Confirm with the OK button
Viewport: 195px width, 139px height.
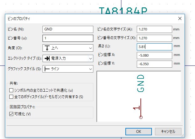coord(139,132)
